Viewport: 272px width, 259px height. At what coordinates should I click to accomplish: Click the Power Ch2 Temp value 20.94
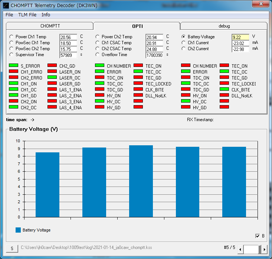tap(154, 37)
